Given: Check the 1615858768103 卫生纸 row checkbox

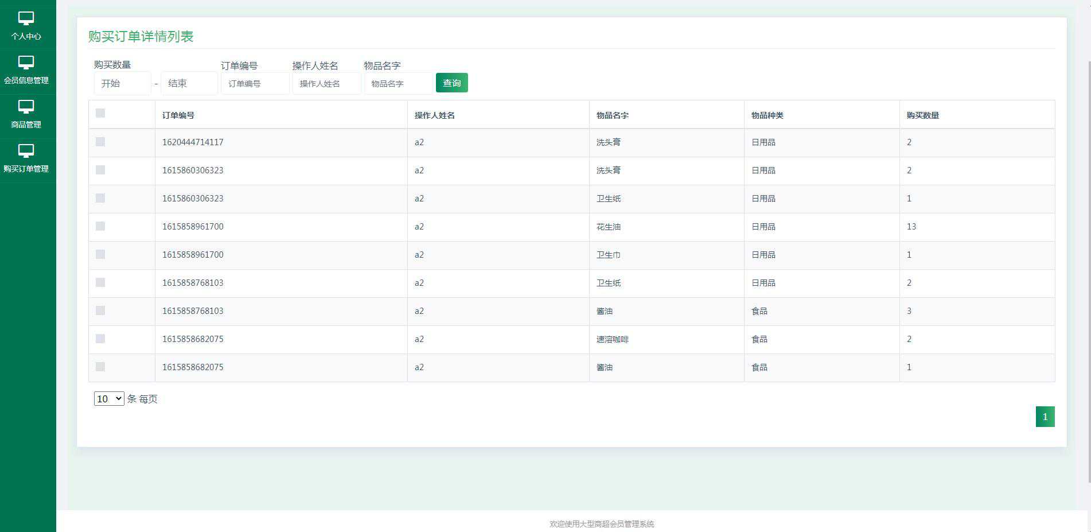Looking at the screenshot, I should (100, 282).
